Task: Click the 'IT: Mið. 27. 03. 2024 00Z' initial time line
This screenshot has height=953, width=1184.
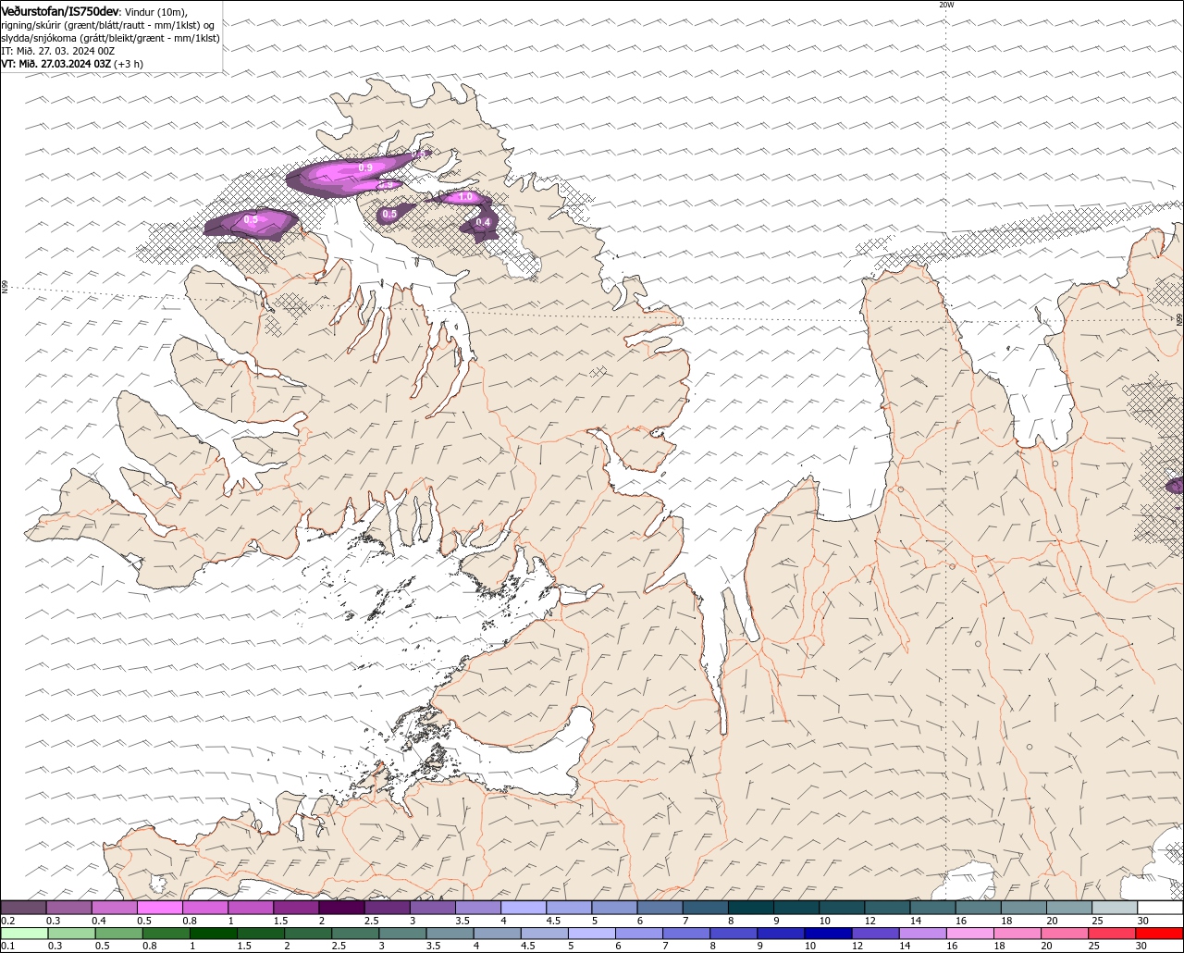Action: (58, 51)
